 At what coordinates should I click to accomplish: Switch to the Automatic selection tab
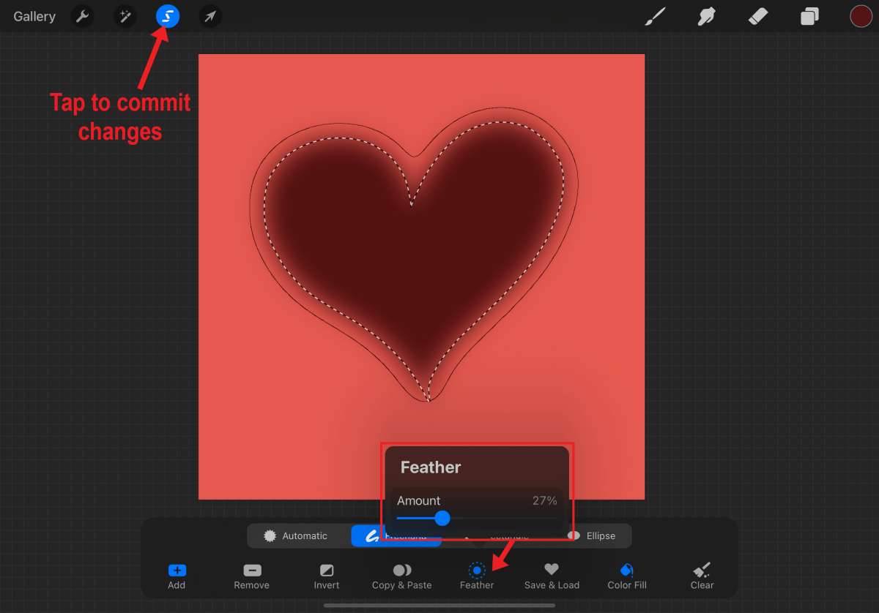click(x=298, y=535)
